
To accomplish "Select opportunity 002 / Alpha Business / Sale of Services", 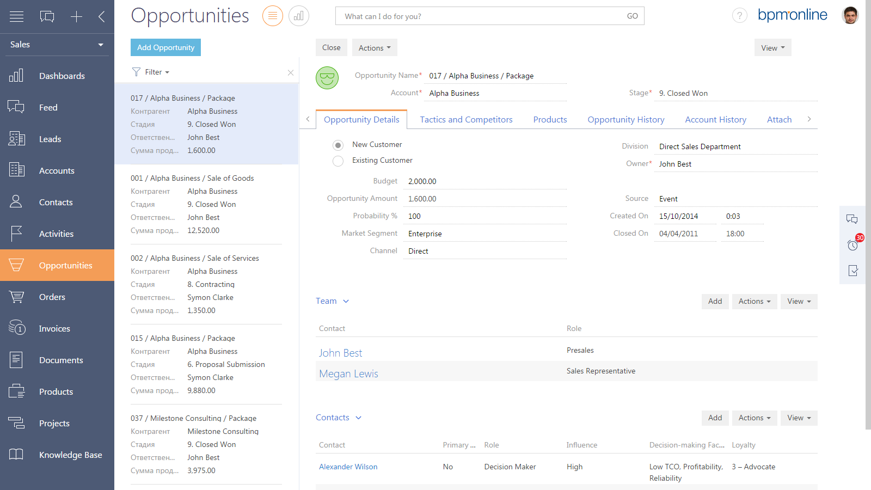I will 206,284.
